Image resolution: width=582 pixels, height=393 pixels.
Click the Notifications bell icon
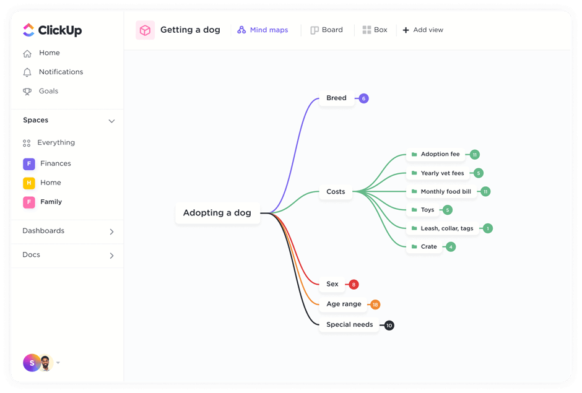(27, 72)
